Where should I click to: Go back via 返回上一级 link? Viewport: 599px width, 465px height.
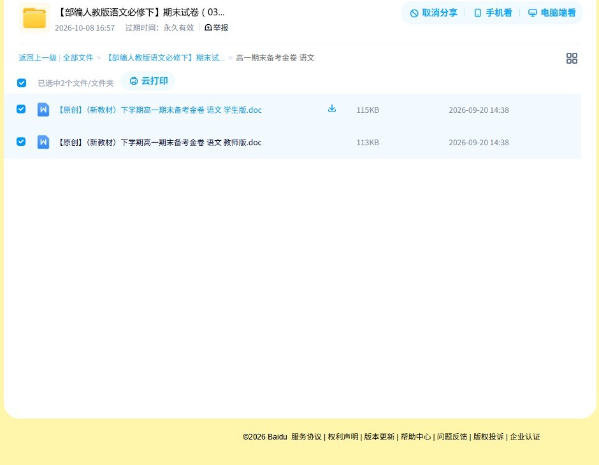tap(38, 58)
